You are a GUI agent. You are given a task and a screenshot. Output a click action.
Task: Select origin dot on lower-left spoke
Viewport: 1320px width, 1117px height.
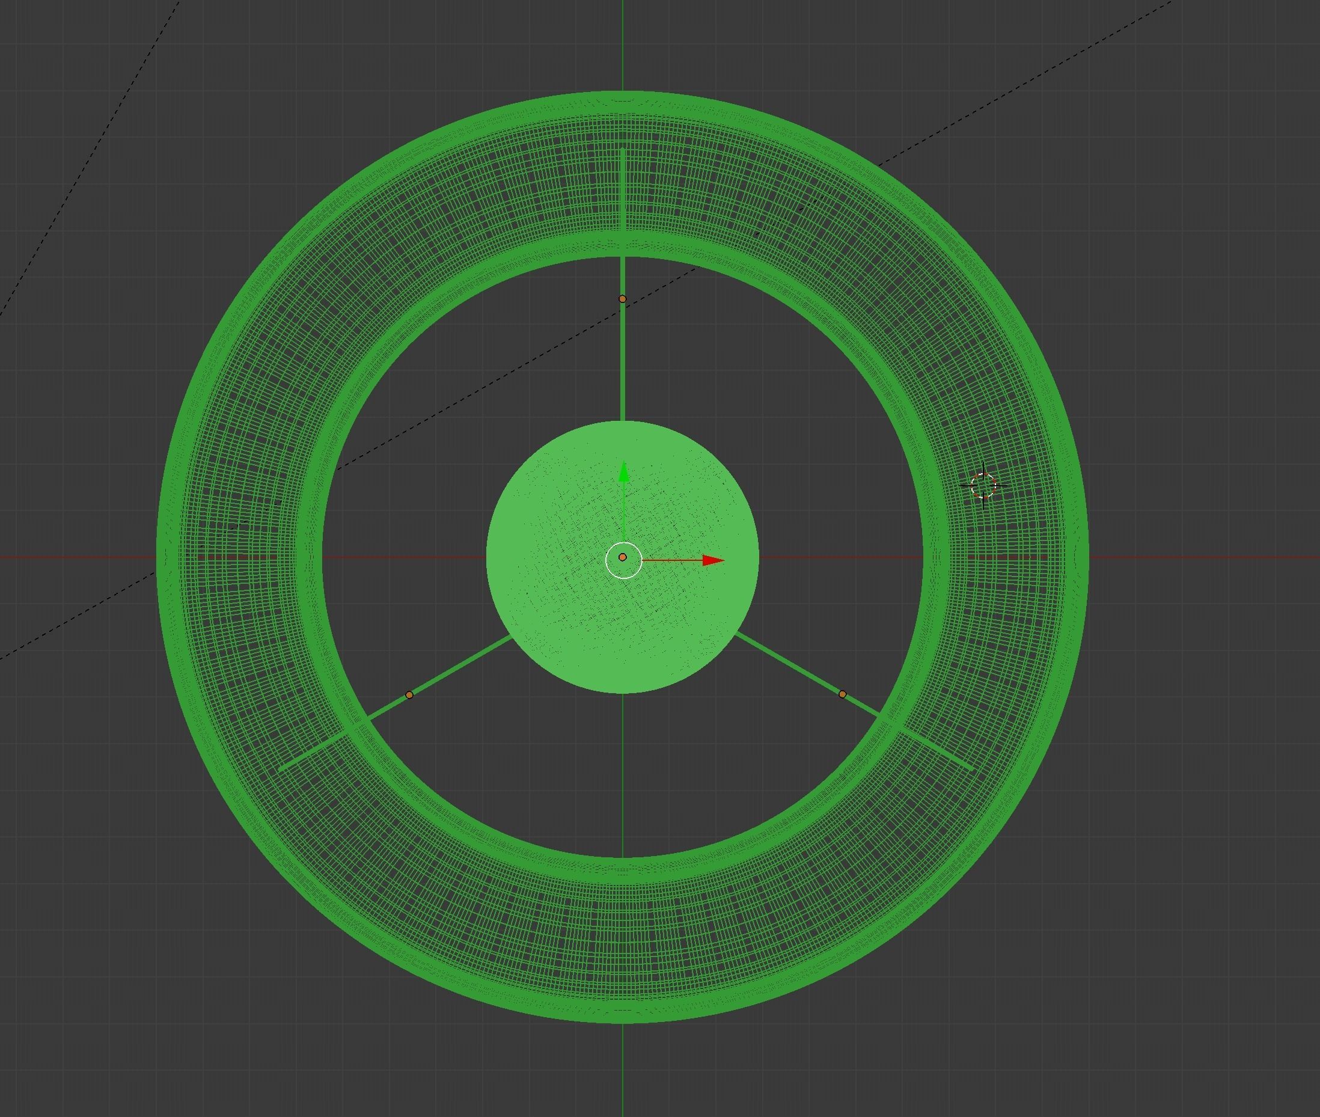coord(409,696)
